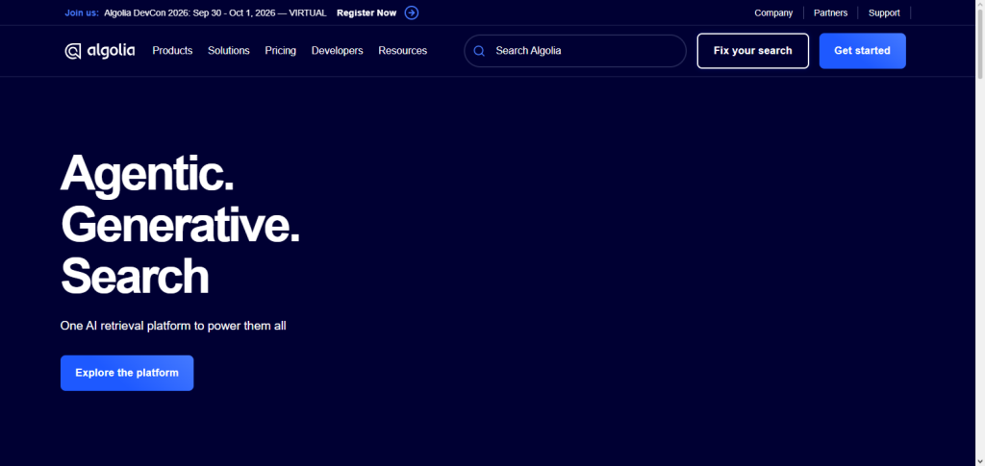The height and width of the screenshot is (466, 985).
Task: Click 'One AI retrieval platform' tagline
Action: point(173,326)
